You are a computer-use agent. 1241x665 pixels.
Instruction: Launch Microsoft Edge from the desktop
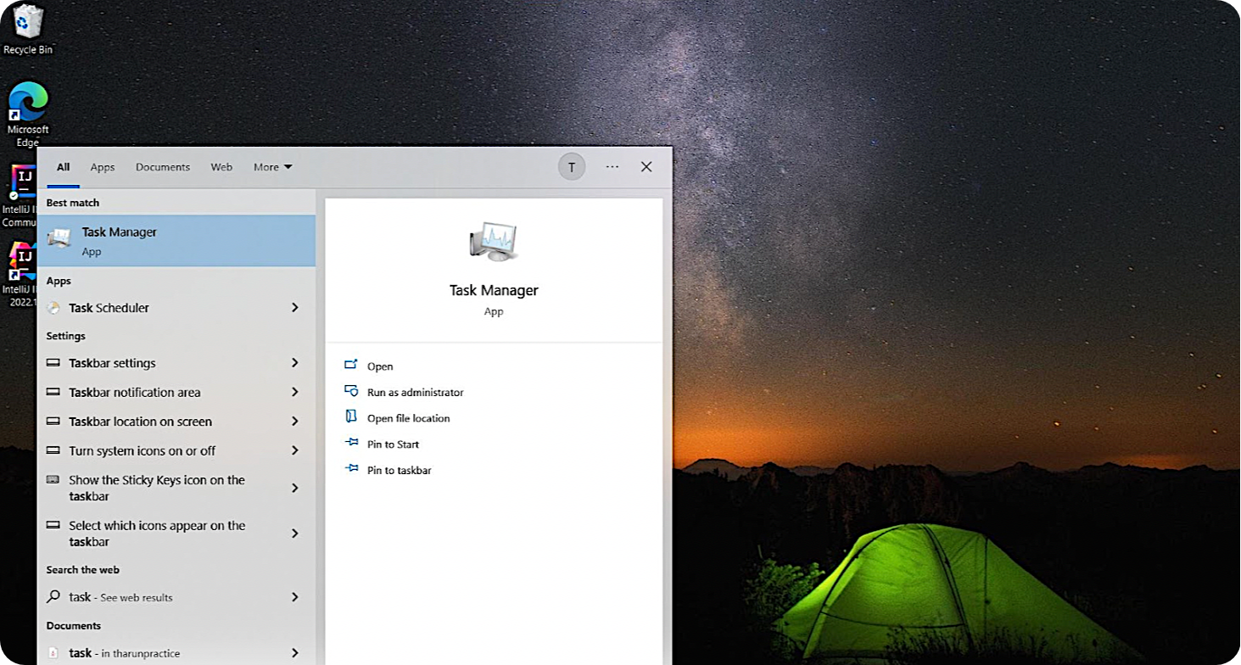[28, 103]
